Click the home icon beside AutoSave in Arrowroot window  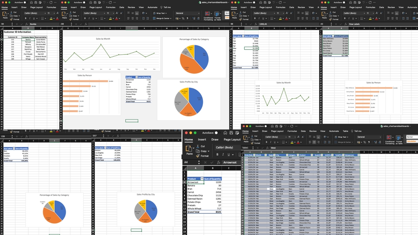point(225,133)
